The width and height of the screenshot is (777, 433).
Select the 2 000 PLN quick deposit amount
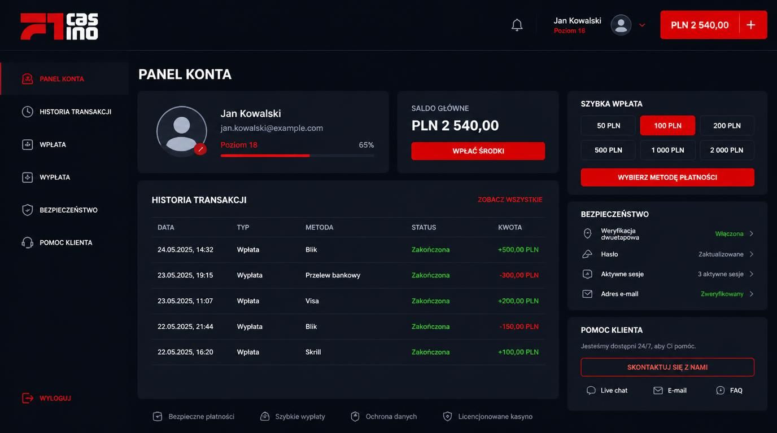click(x=727, y=150)
